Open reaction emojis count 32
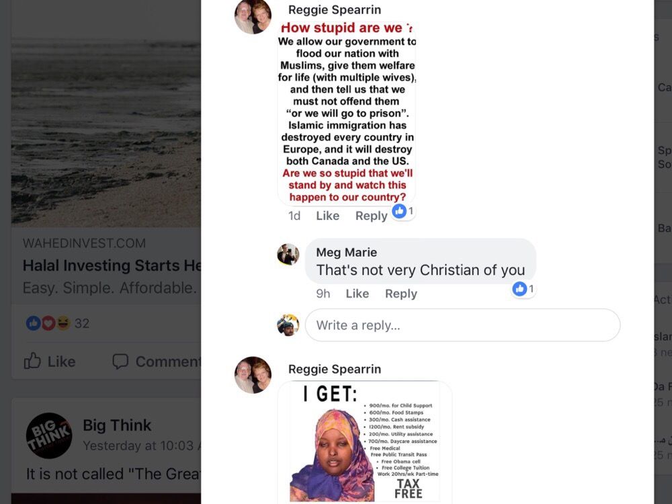 57,323
